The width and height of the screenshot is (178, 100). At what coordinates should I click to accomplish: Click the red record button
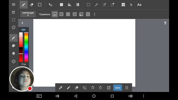click(30, 89)
